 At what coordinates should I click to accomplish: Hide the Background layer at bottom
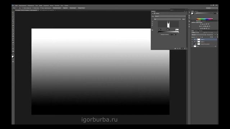[192, 46]
